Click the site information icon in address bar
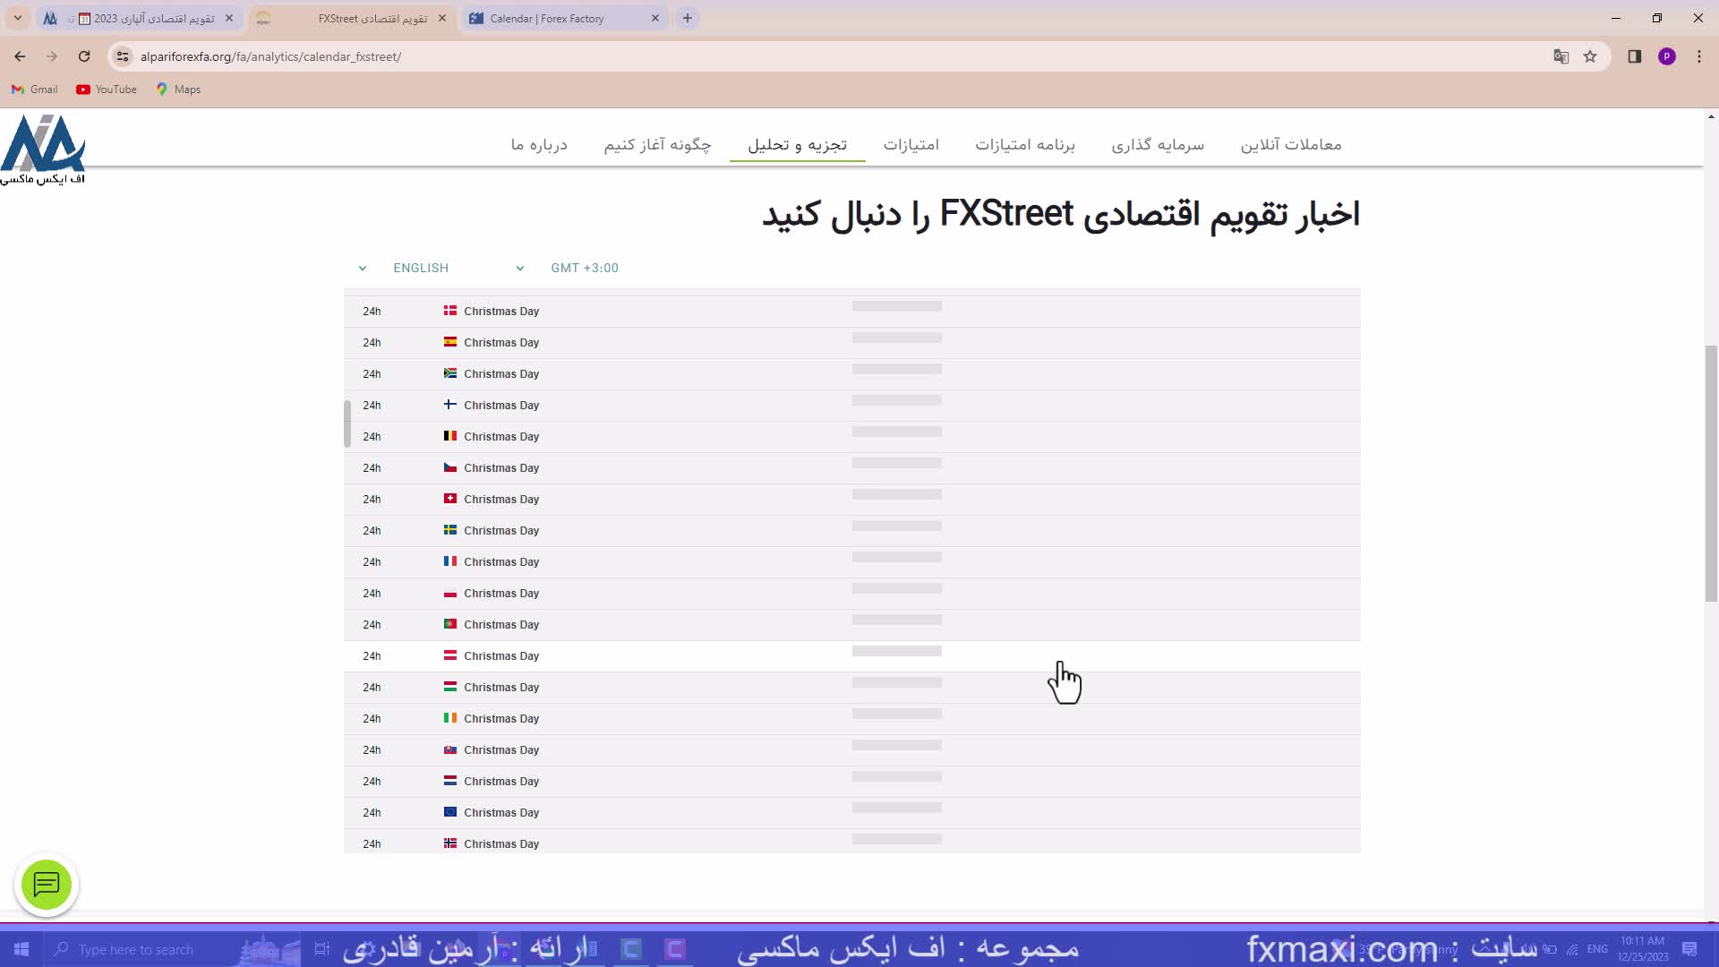Image resolution: width=1719 pixels, height=967 pixels. pos(123,56)
